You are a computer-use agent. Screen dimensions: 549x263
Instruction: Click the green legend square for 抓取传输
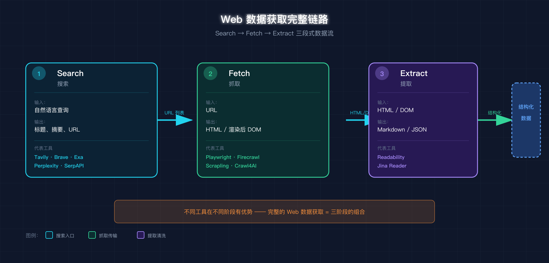click(92, 235)
